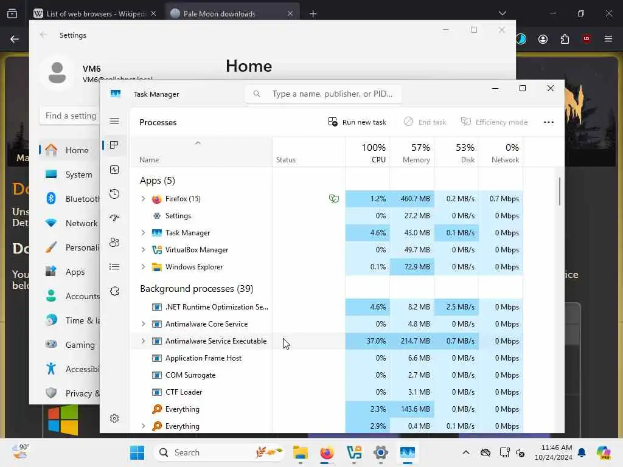
Task: Click Firefox back navigation arrow
Action: 15,39
